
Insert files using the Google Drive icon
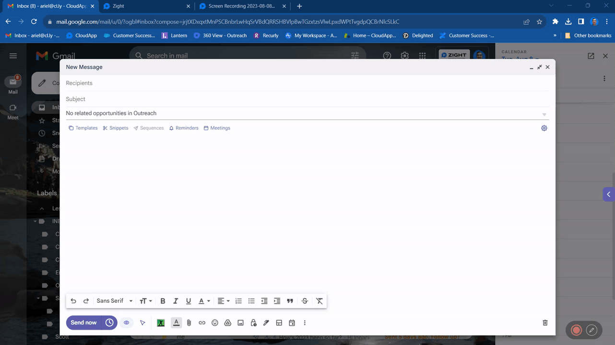(228, 323)
